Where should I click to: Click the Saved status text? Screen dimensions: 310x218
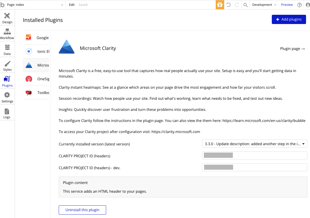[83, 5]
